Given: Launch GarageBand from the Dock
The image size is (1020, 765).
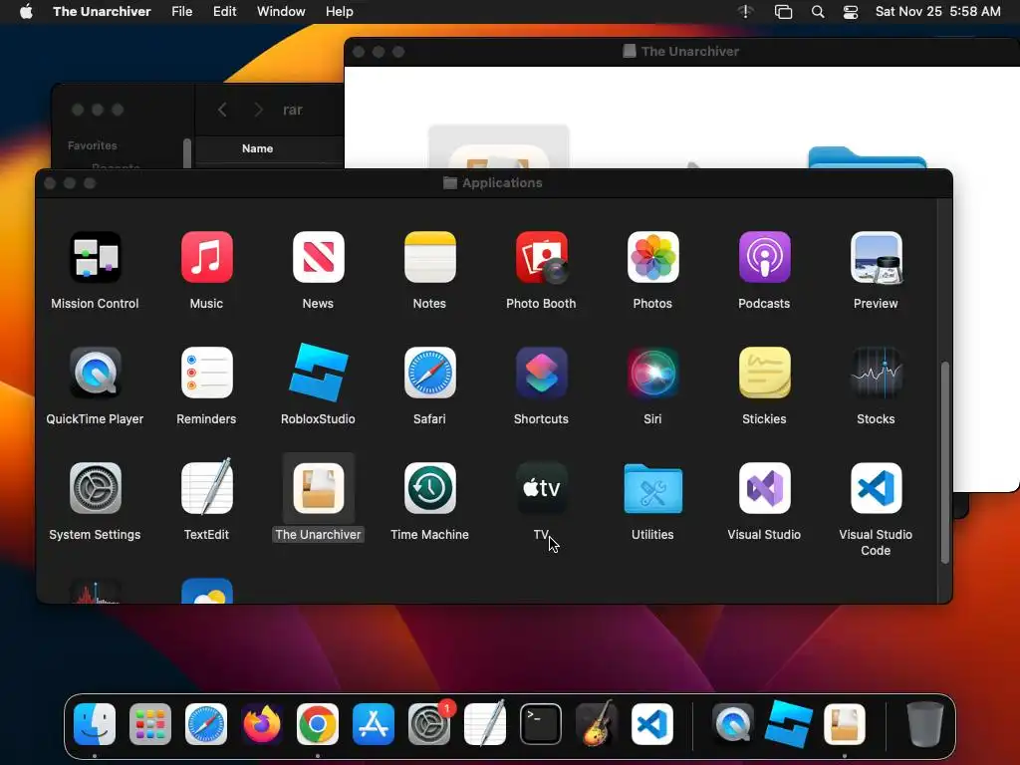Looking at the screenshot, I should pyautogui.click(x=597, y=723).
